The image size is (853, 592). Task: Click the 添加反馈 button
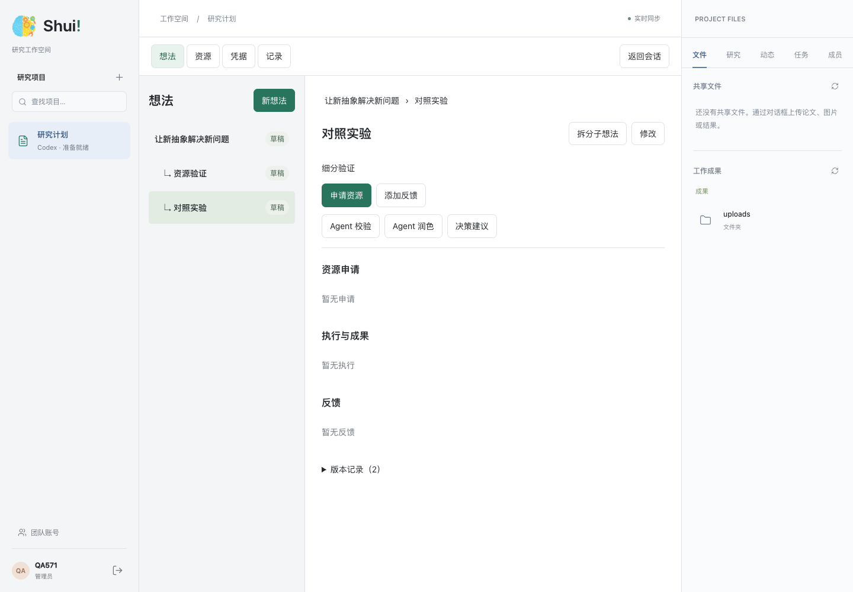click(401, 195)
